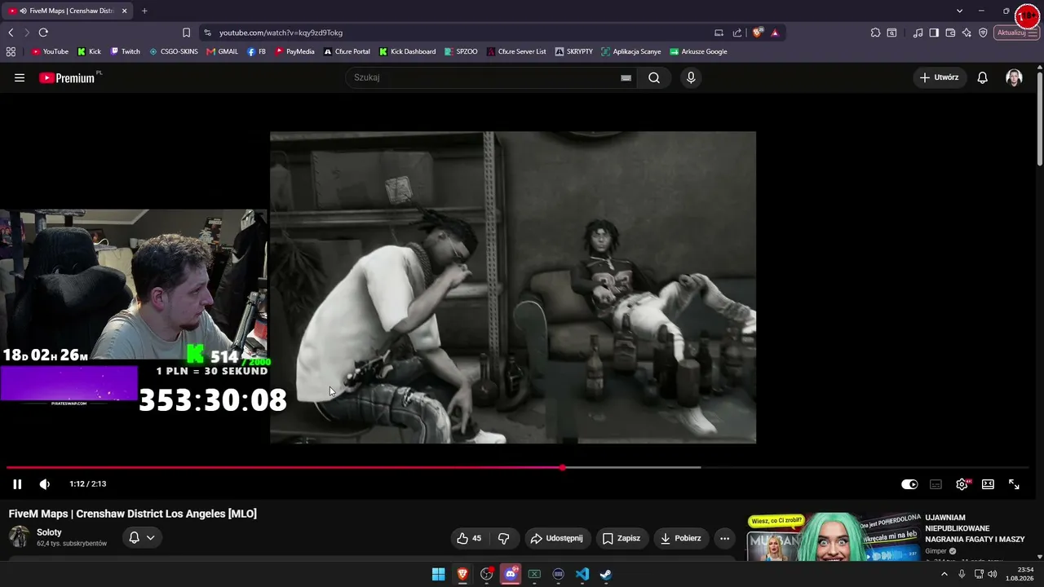Close the FiveM Maps tab
Screen dimensions: 1044x587
click(125, 11)
